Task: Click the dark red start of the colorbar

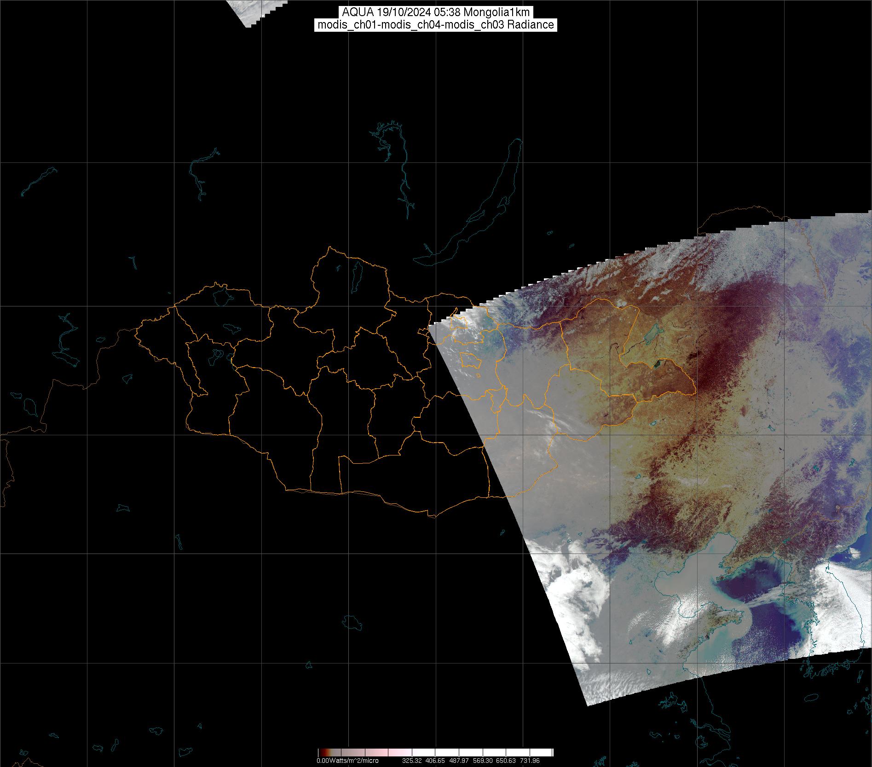Action: point(321,753)
